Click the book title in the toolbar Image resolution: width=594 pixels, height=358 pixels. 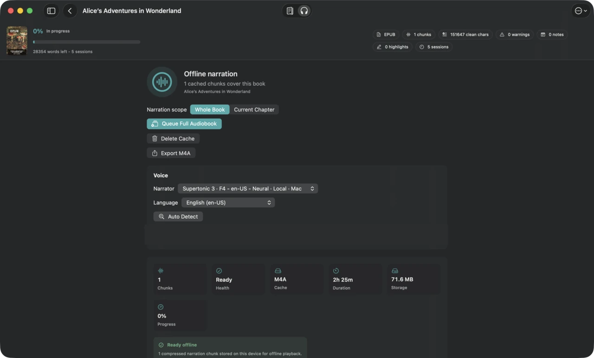pyautogui.click(x=132, y=11)
